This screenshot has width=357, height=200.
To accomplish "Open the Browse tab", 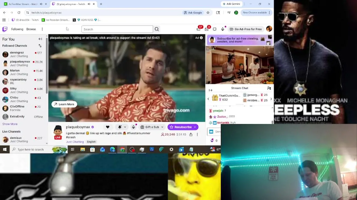I will (31, 29).
